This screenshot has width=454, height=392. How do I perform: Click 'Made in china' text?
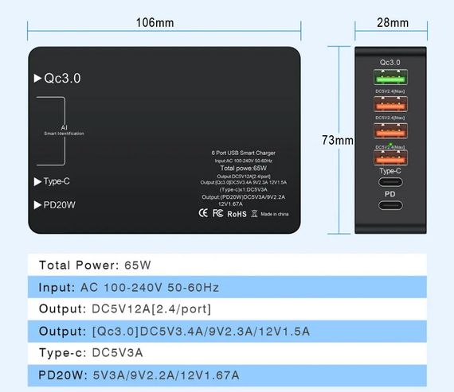275,214
